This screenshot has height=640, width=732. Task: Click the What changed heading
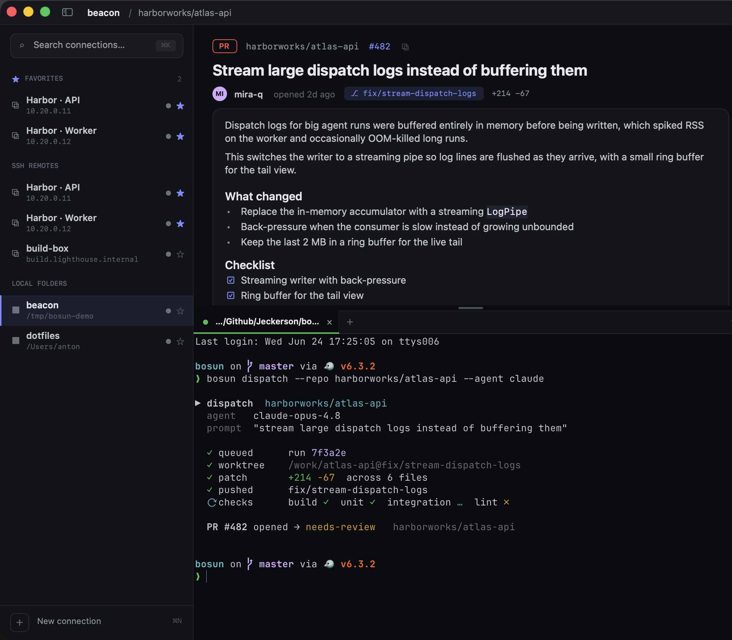coord(263,196)
